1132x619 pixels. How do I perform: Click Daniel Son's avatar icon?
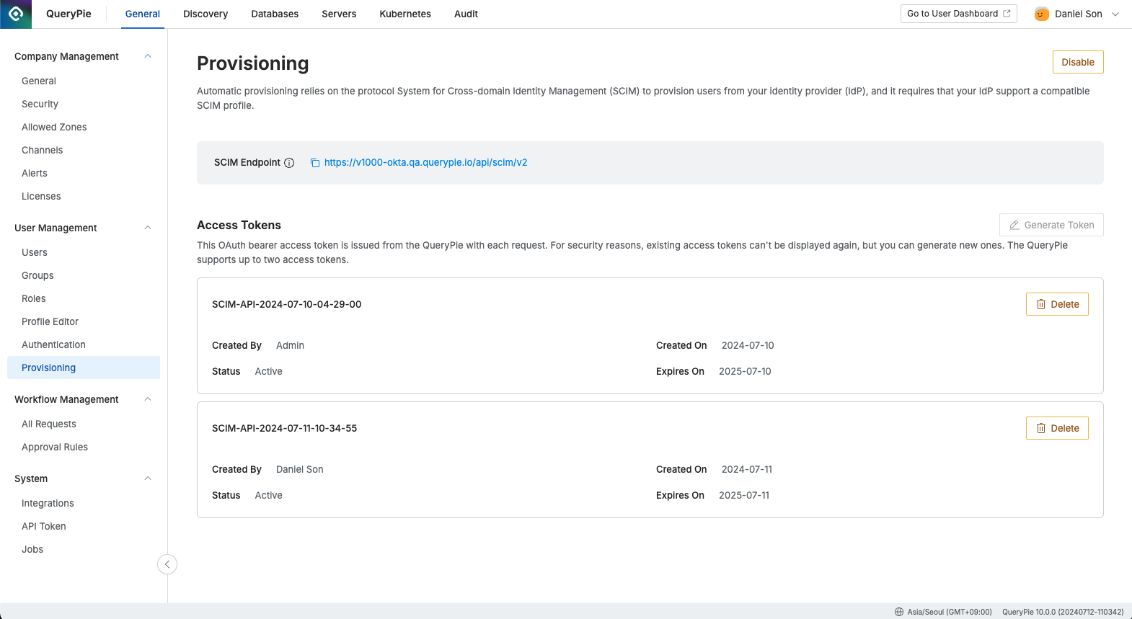(x=1041, y=14)
